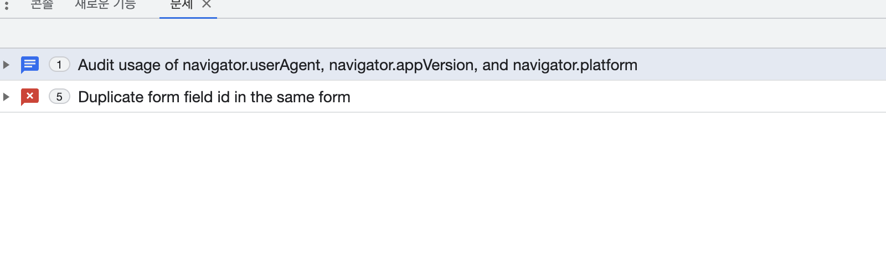This screenshot has height=262, width=886.
Task: Open the Audit usage of navigator.userAgent issue
Action: pyautogui.click(x=357, y=65)
